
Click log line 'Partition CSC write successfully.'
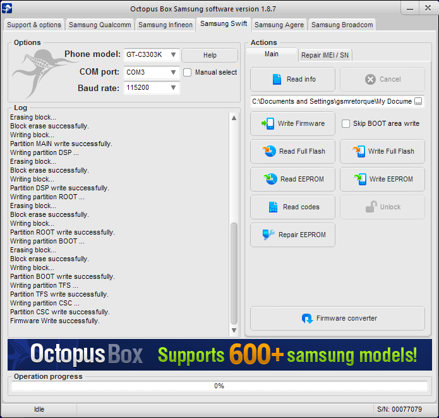coord(60,312)
